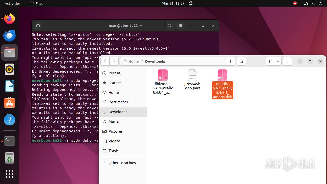Image resolution: width=327 pixels, height=184 pixels.
Task: Click the Files search button
Action: tap(241, 61)
